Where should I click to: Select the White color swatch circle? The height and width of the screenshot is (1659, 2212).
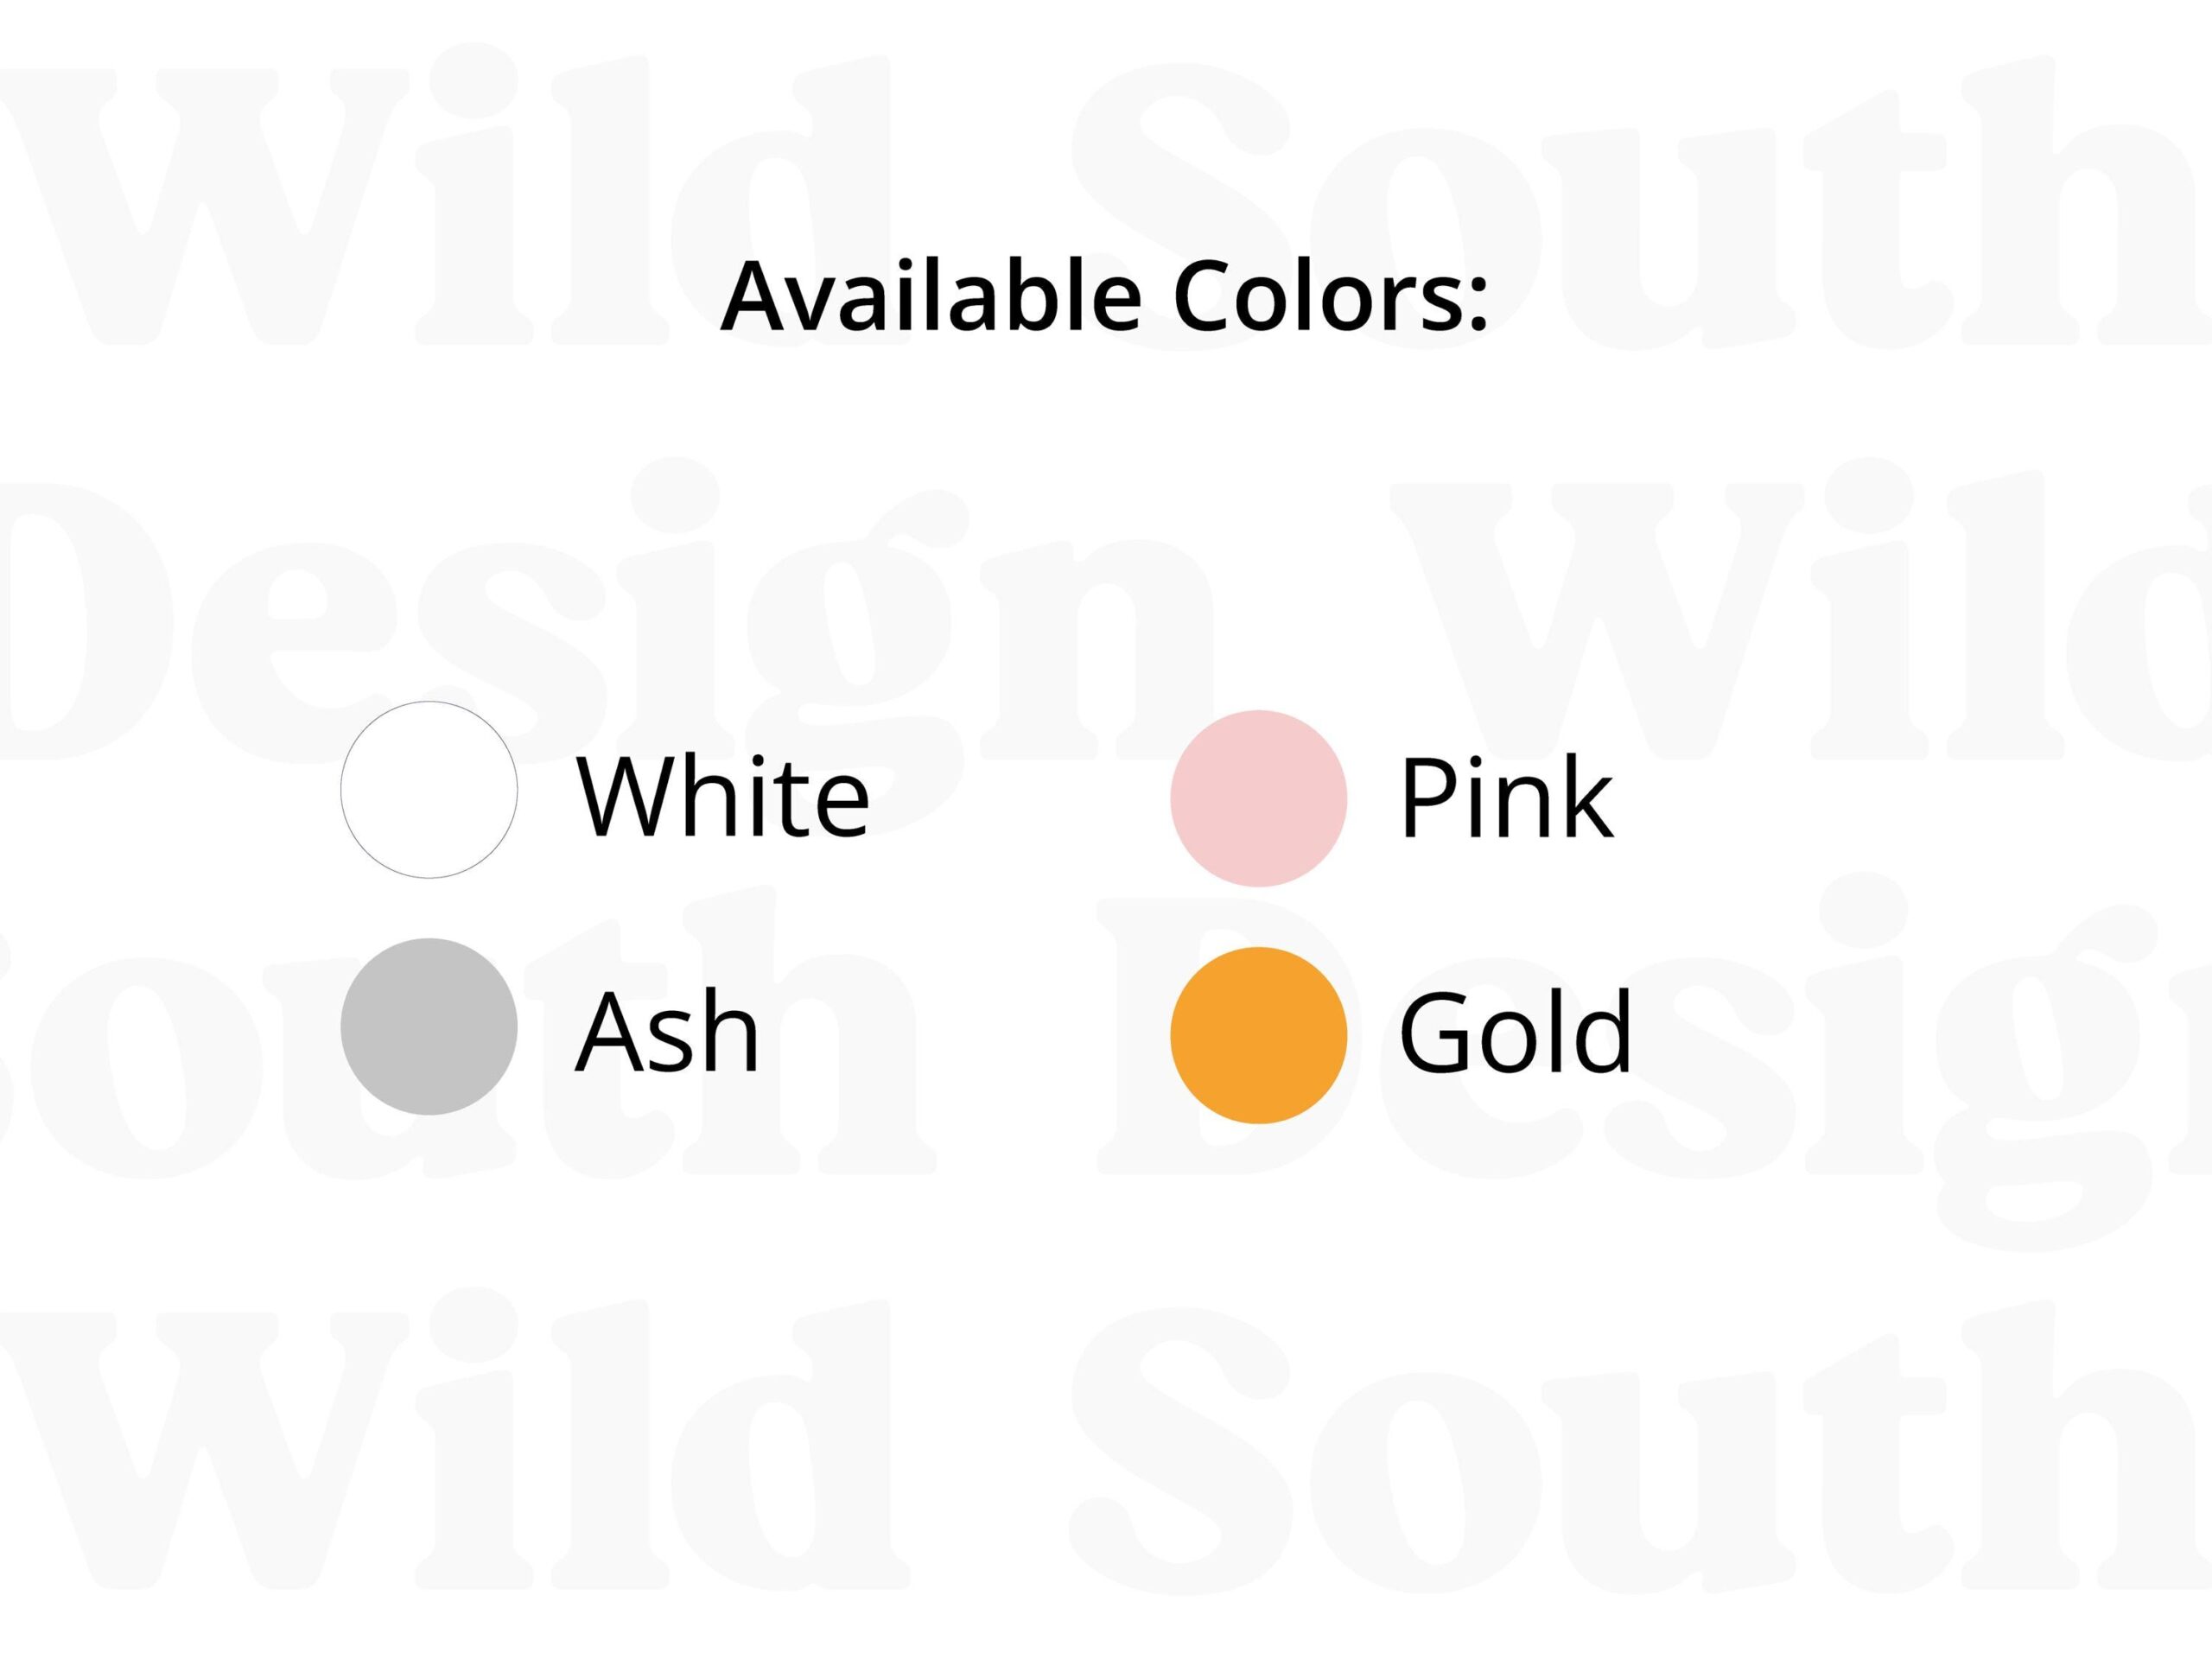coord(429,790)
